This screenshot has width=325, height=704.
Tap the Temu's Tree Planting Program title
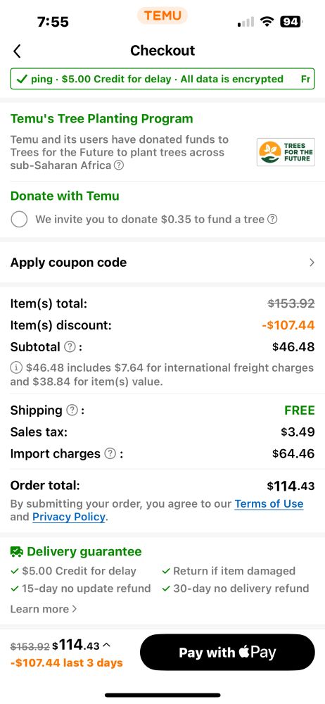tap(101, 119)
